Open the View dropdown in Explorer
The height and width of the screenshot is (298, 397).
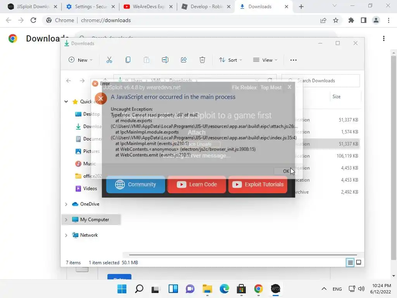[x=265, y=60]
